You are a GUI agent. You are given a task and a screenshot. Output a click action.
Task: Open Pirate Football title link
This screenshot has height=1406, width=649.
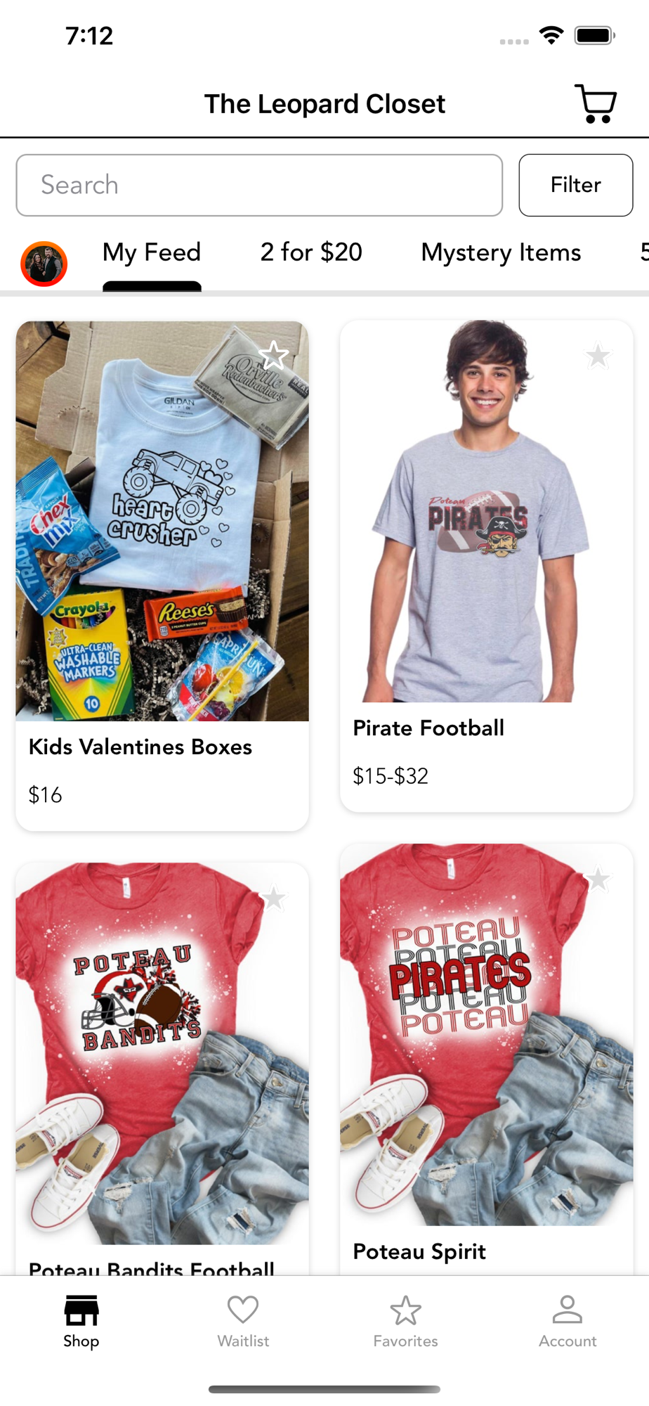[428, 728]
